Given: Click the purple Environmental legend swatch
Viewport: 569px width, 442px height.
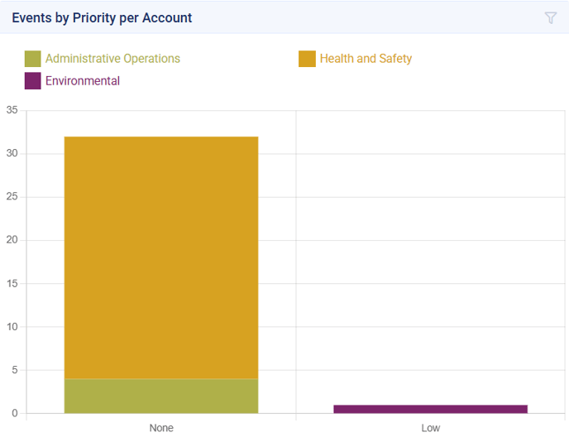Looking at the screenshot, I should coord(33,81).
